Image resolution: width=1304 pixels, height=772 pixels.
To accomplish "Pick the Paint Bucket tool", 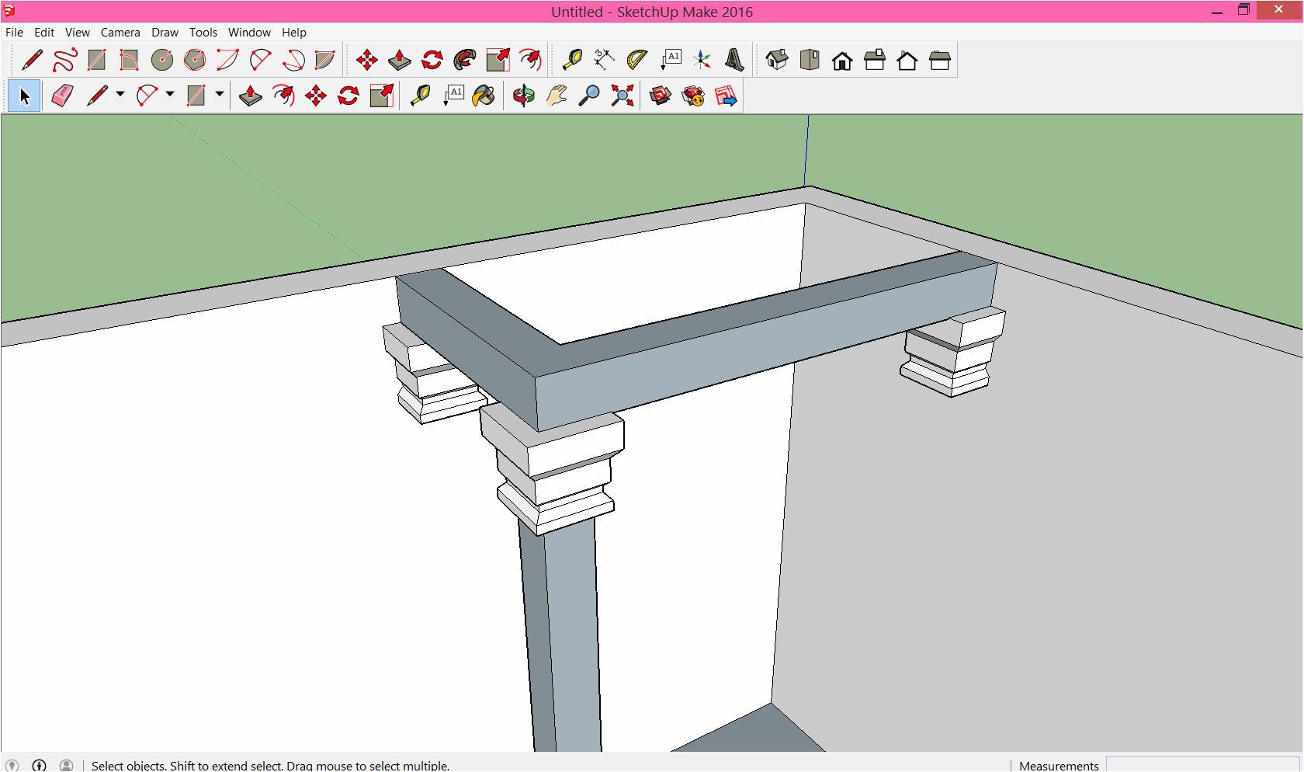I will [x=484, y=96].
